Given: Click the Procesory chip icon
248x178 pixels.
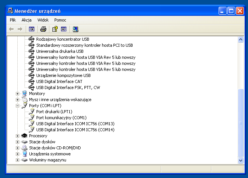Looking at the screenshot, I should click(24, 136).
